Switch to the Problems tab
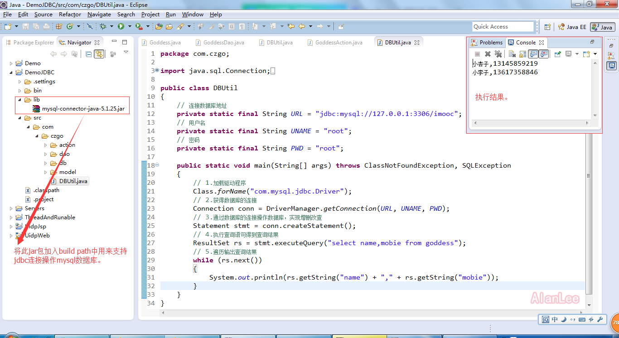Image resolution: width=619 pixels, height=338 pixels. [x=487, y=42]
